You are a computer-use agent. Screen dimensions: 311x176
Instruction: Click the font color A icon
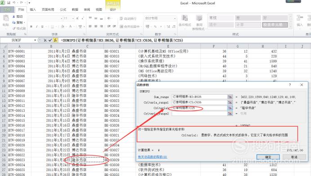coord(70,26)
